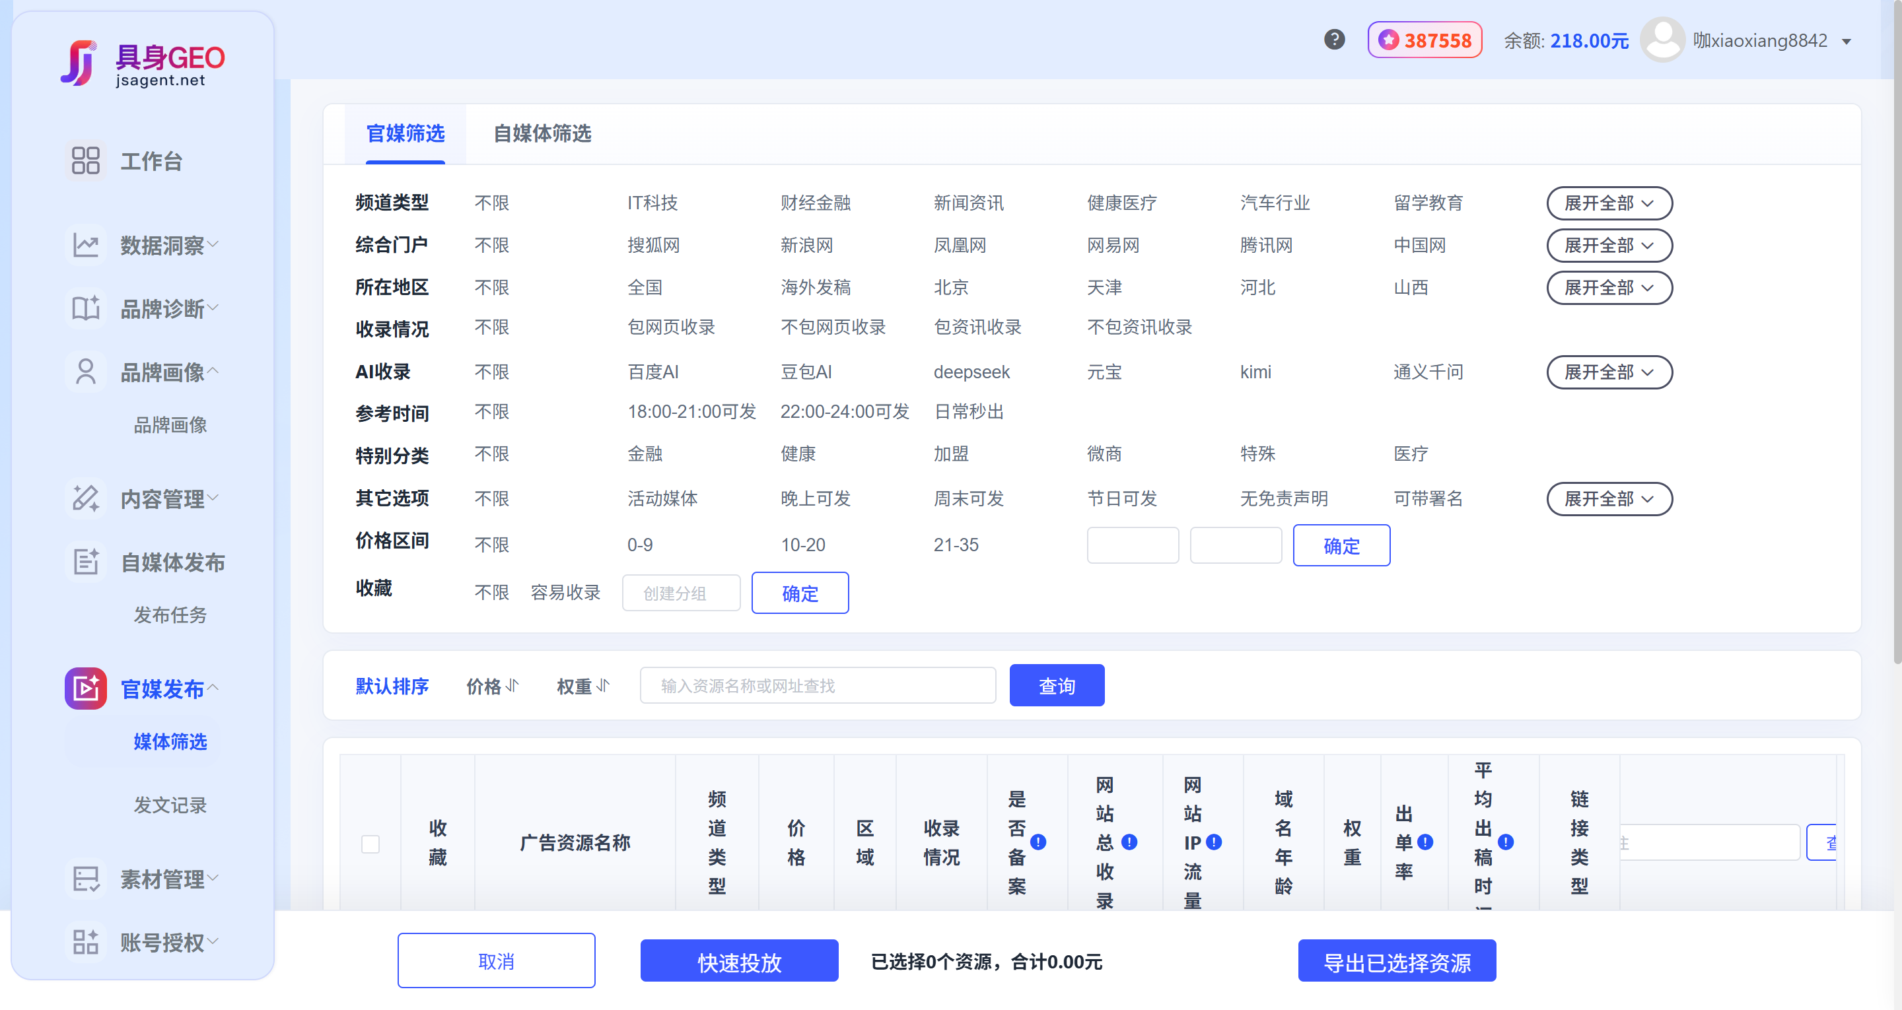Focus the resource name search field
Image resolution: width=1902 pixels, height=1010 pixels.
pos(818,685)
